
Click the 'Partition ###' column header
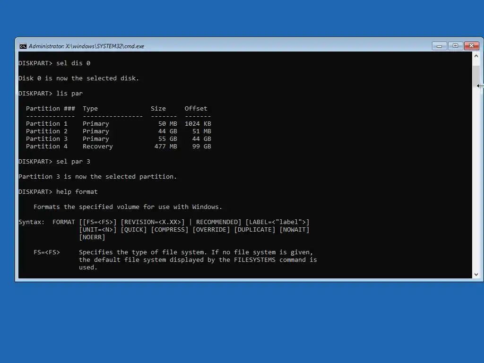50,109
